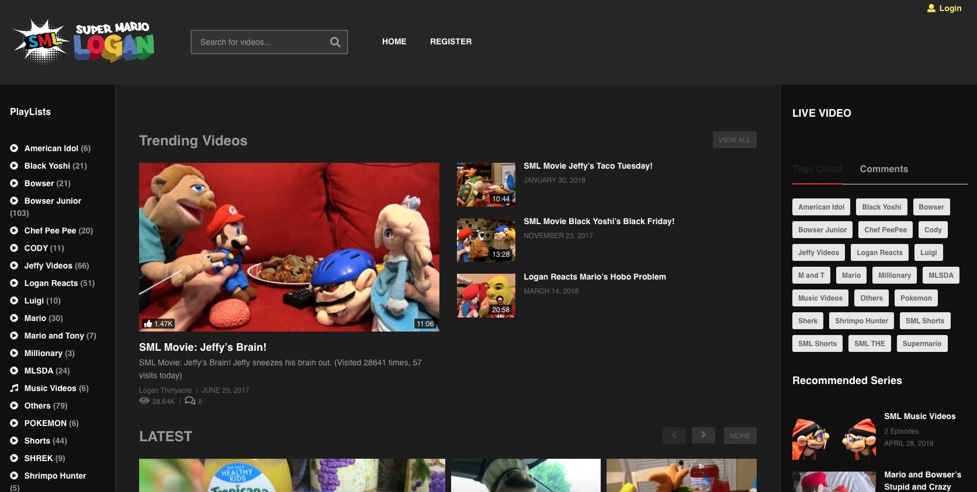Click the music note icon beside Music Videos
This screenshot has width=977, height=492.
tap(14, 388)
